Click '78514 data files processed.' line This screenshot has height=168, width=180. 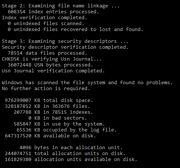pos(47,53)
